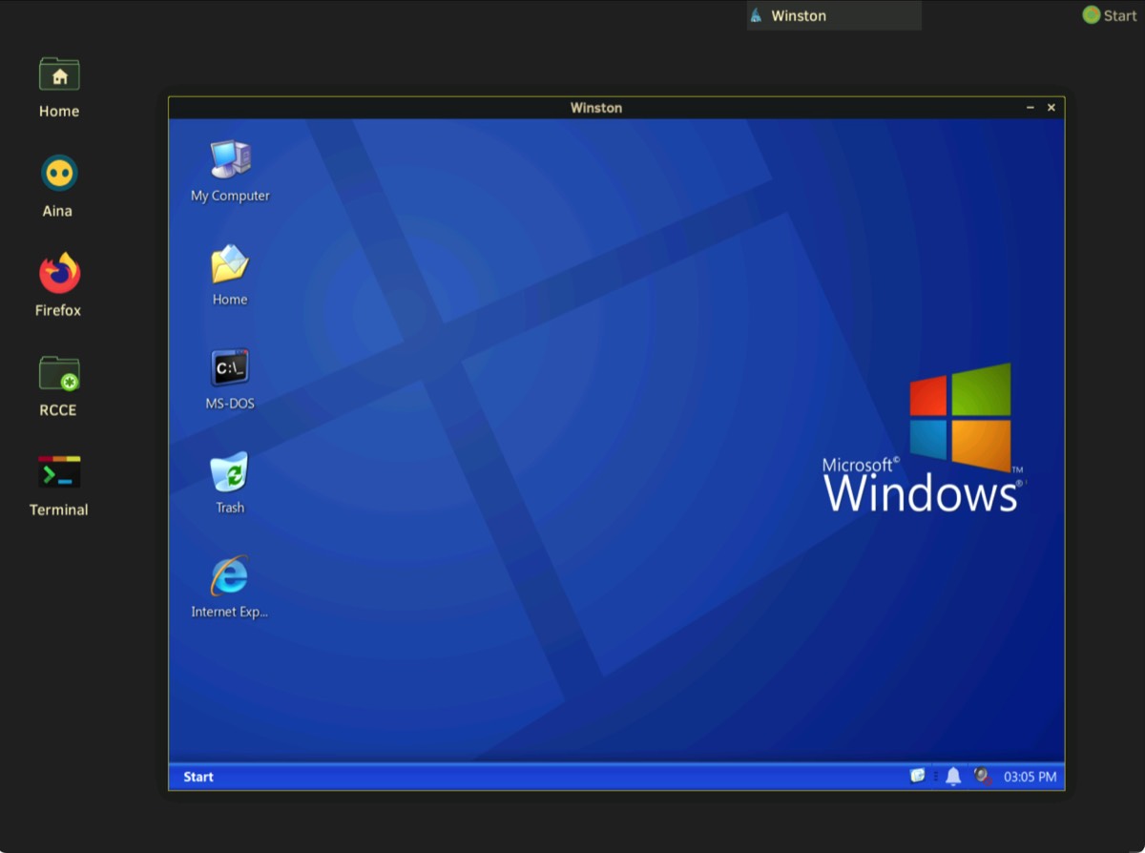The height and width of the screenshot is (853, 1145).
Task: Open the Home folder inside Winston window
Action: coord(230,265)
